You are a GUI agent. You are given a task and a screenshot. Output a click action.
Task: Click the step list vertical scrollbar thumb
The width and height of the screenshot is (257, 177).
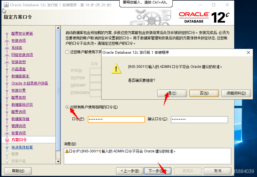click(58, 90)
